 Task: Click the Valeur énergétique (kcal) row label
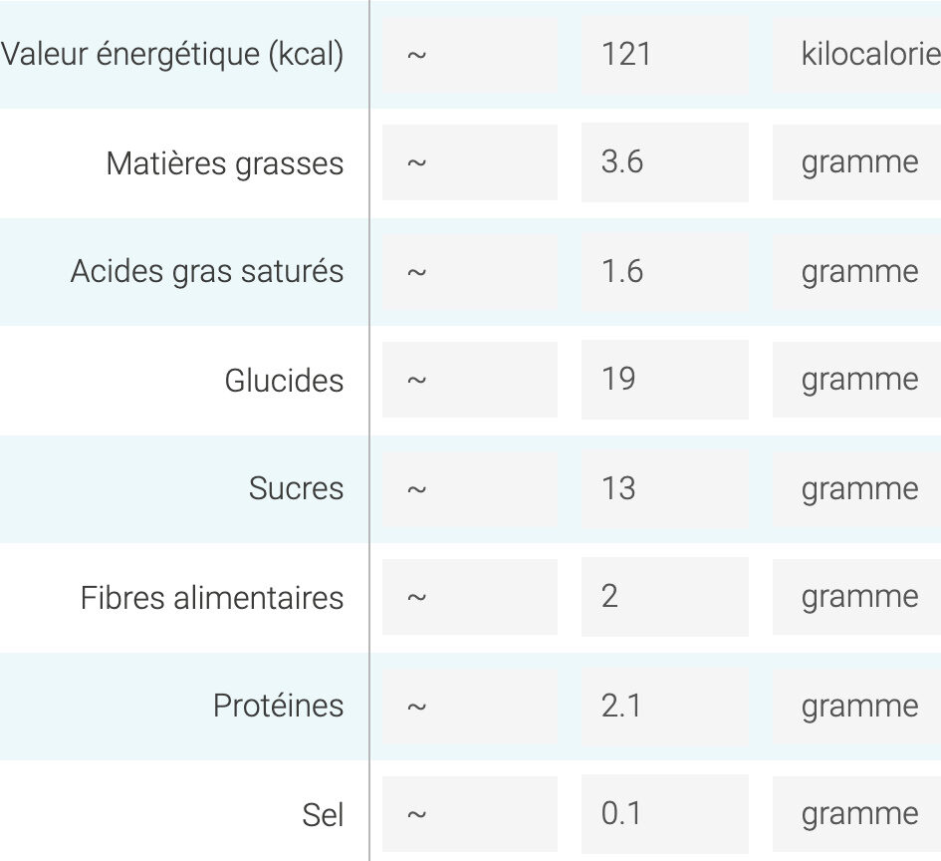point(172,54)
